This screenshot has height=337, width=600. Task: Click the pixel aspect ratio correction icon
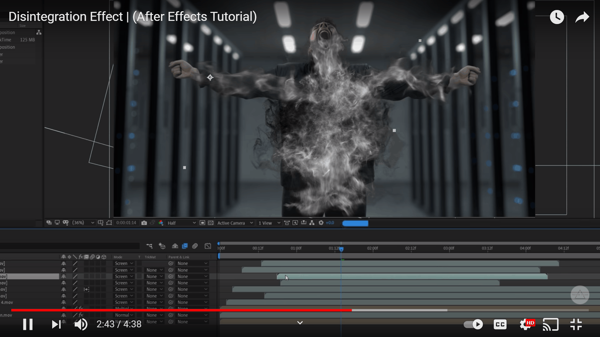click(287, 223)
